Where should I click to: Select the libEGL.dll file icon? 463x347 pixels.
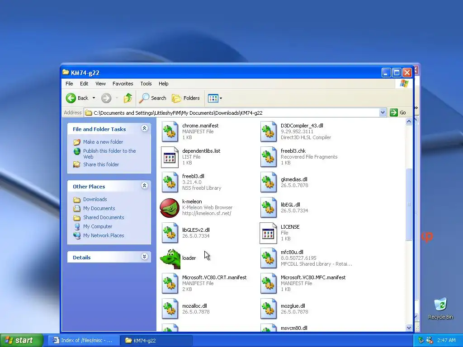tap(269, 208)
